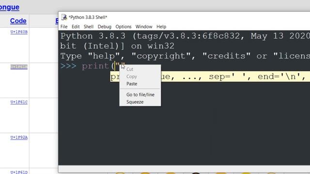Open the U+1F61D code link in browser
310x174 pixels.
coord(19,172)
